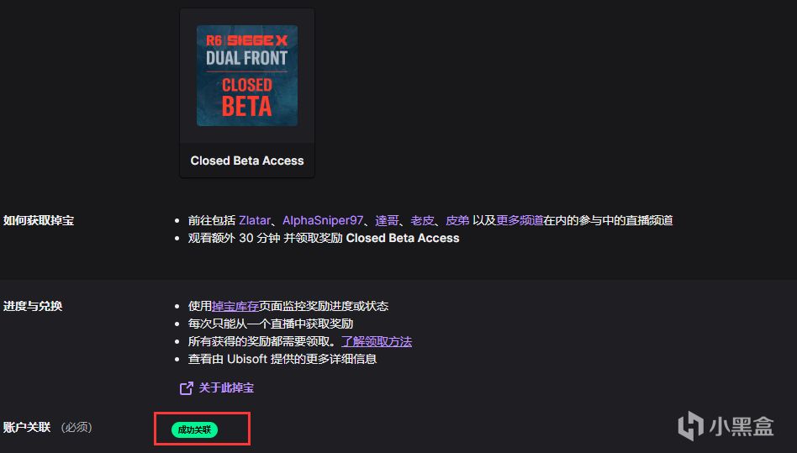Open the Closed Beta Access reward card title

(x=247, y=161)
